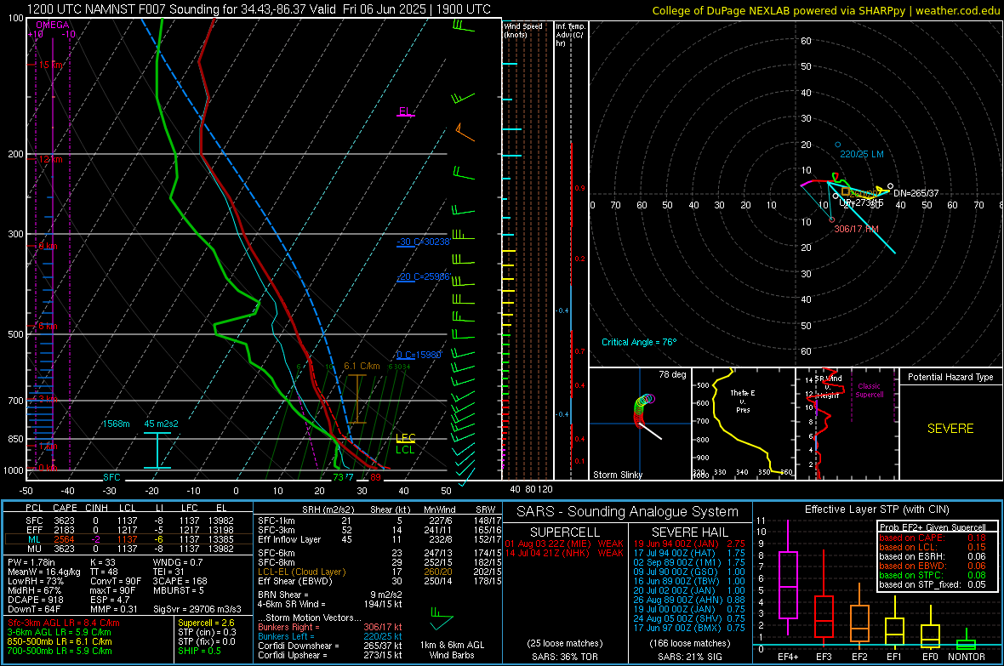Click the 'Eff Shear (EBWD)' row
Image resolution: width=1004 pixels, height=666 pixels.
pyautogui.click(x=379, y=581)
